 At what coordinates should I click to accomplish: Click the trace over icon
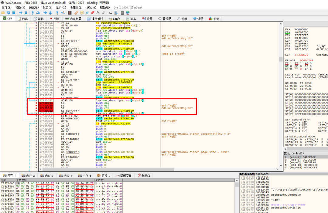(x=50, y=13)
